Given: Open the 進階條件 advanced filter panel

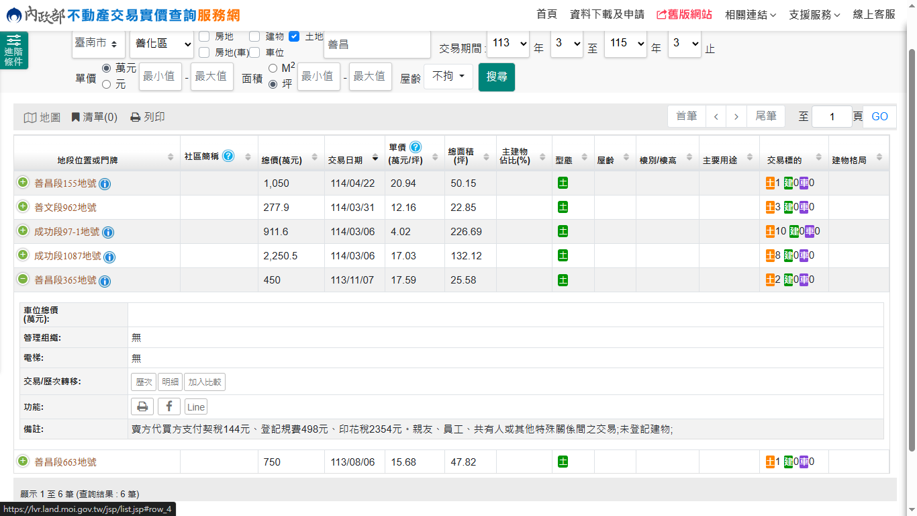Looking at the screenshot, I should [13, 50].
